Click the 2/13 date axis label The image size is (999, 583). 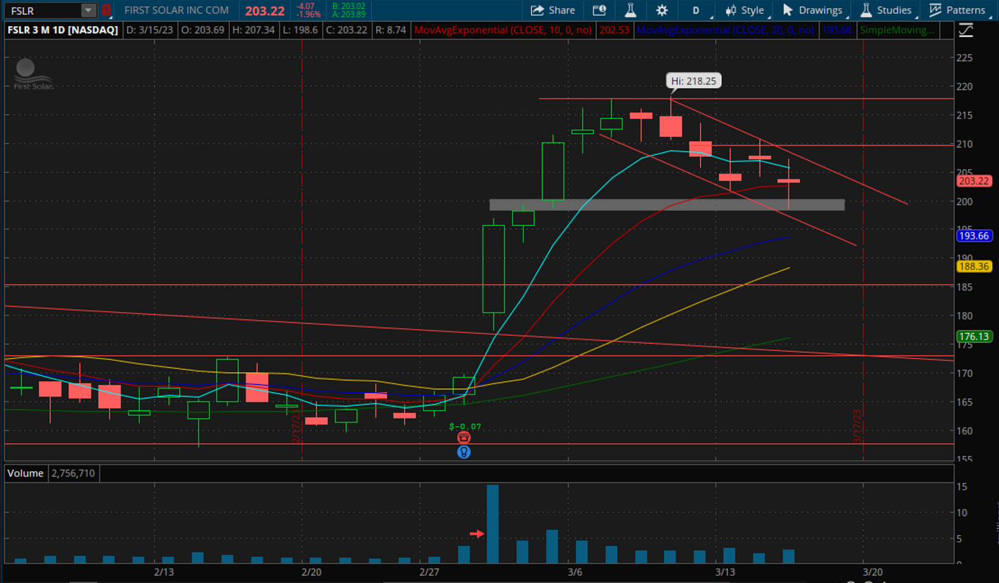click(163, 572)
